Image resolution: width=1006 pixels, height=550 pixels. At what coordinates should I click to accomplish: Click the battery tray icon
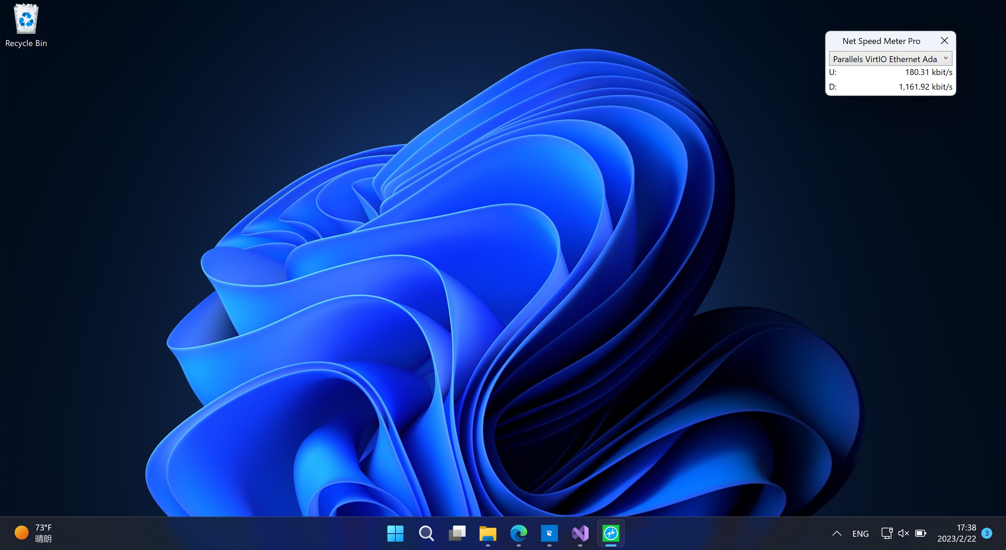[920, 533]
